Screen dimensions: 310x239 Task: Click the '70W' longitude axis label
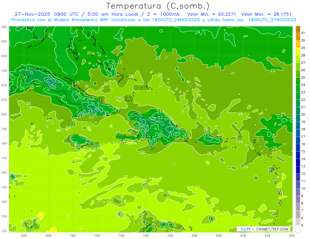(170, 235)
